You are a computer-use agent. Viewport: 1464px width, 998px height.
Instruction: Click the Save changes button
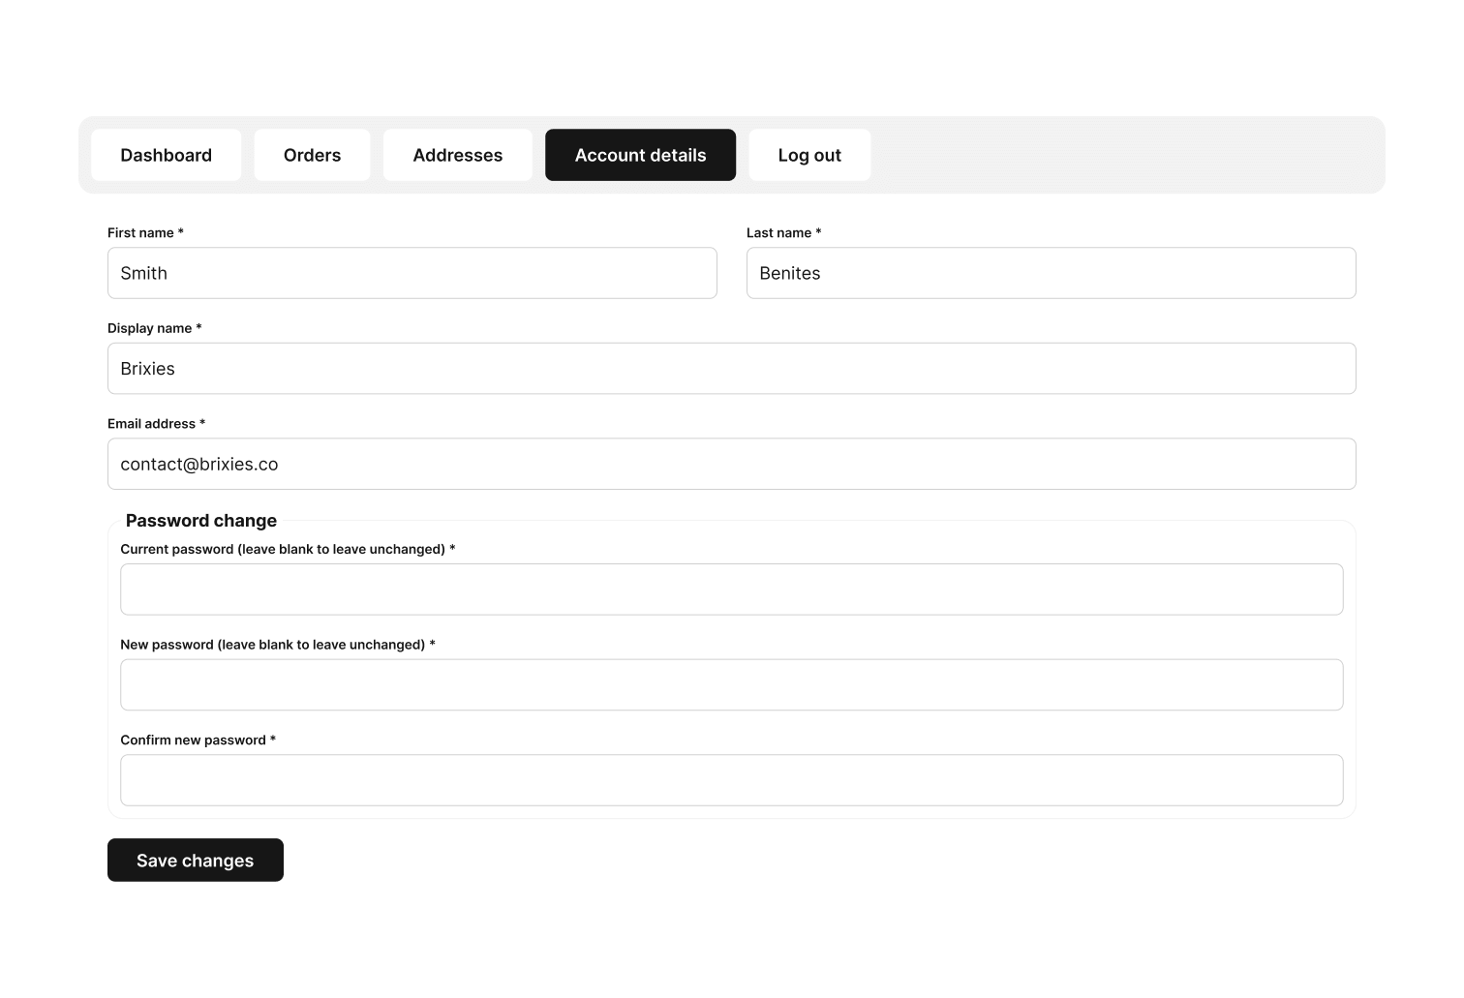(196, 861)
